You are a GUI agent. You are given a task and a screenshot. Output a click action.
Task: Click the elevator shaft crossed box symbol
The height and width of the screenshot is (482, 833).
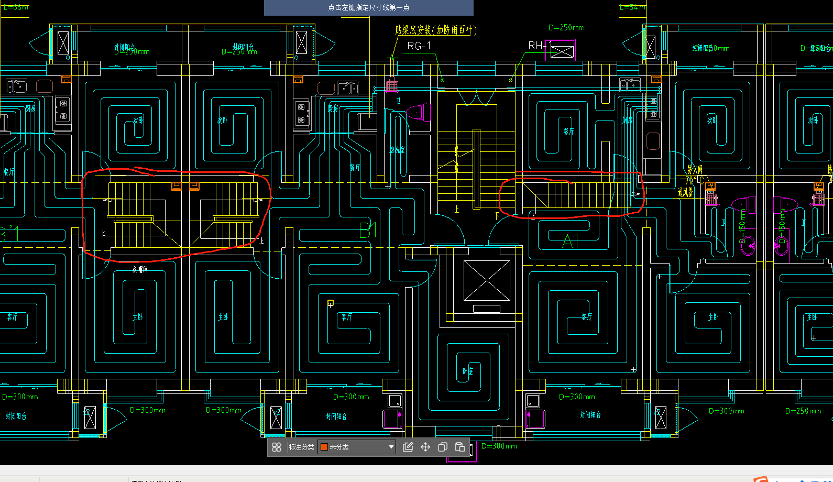[x=487, y=281]
